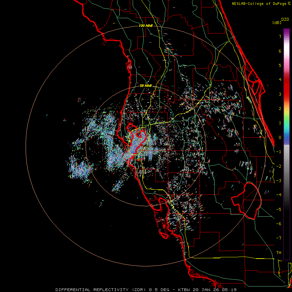Click the -7 value on the color scale

click(x=279, y=238)
